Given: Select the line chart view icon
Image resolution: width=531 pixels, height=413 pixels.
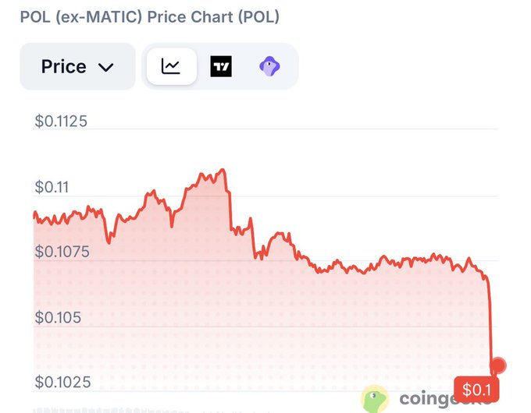Looking at the screenshot, I should (x=171, y=66).
